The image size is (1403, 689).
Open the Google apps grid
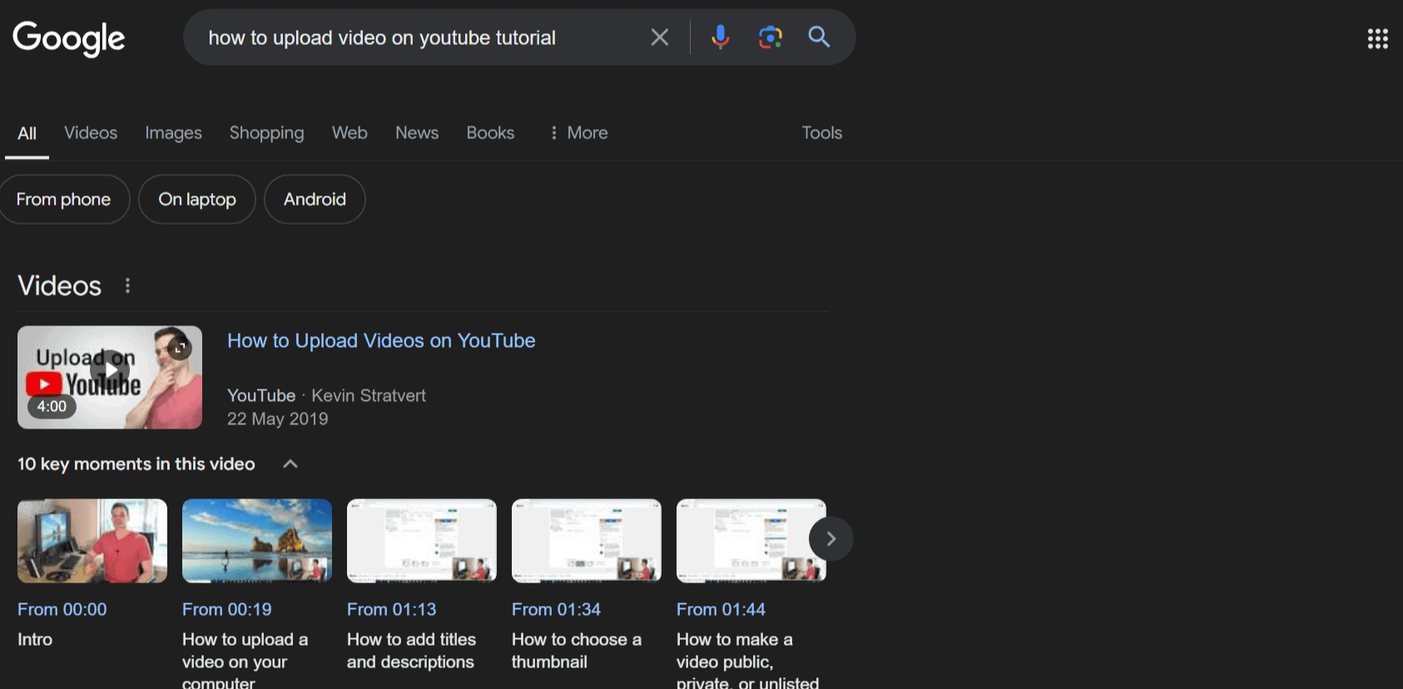(1377, 38)
